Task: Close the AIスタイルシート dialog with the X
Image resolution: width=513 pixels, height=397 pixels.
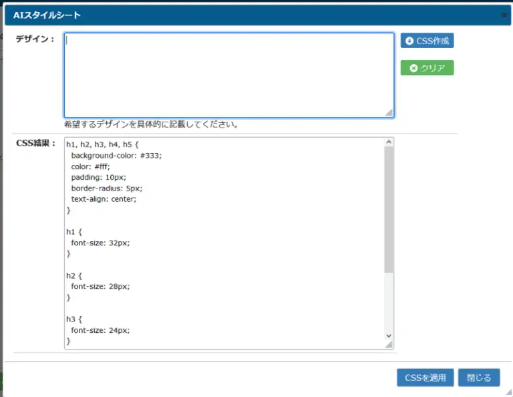Action: [505, 15]
